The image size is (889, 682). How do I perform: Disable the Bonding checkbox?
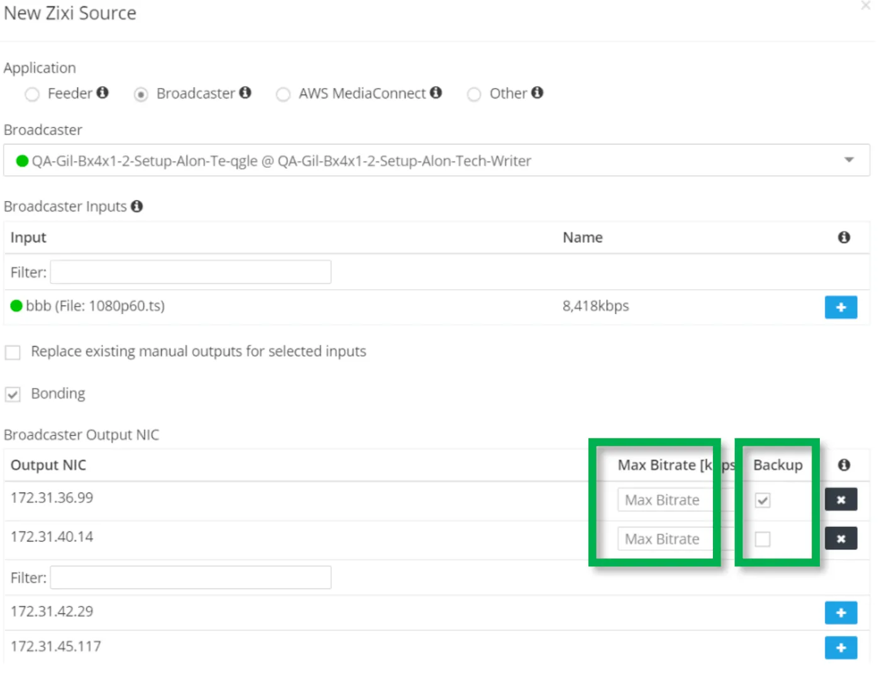[13, 394]
